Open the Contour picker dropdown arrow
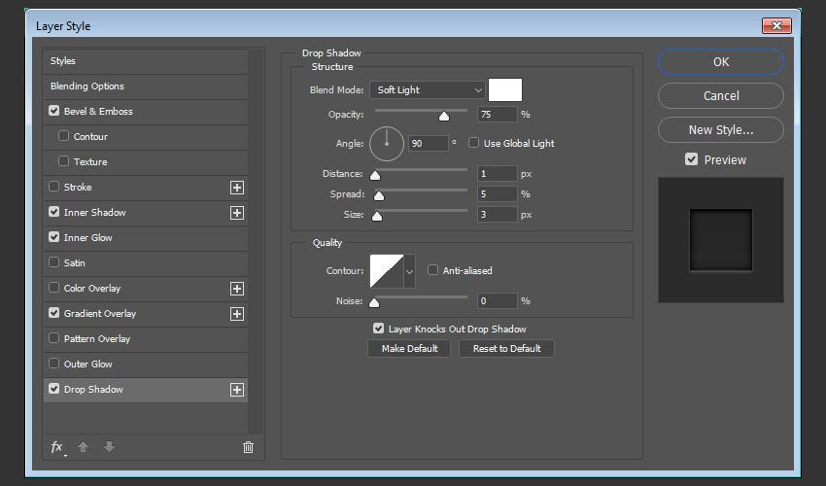Screen dimensions: 826x486 pyautogui.click(x=409, y=271)
